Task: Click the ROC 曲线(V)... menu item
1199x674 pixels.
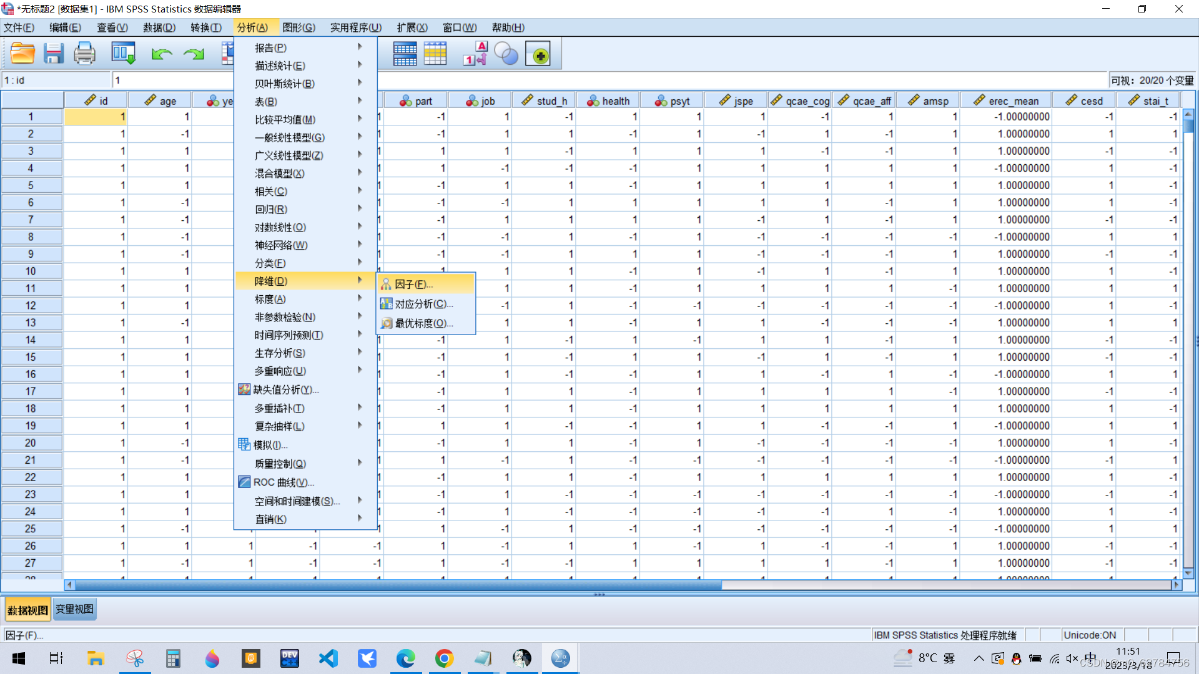Action: pyautogui.click(x=284, y=482)
